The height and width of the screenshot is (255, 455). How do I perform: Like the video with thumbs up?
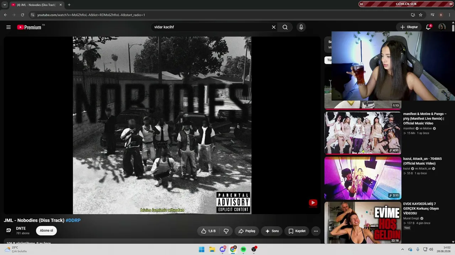coord(209,231)
